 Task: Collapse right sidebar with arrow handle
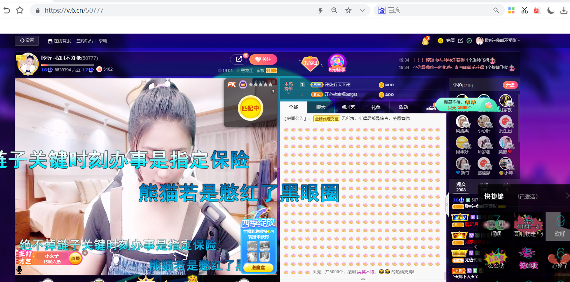coord(447,204)
